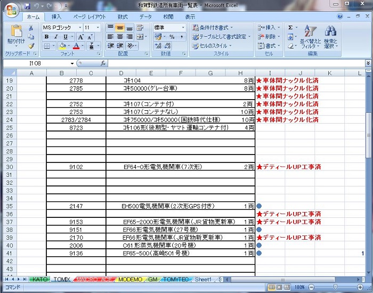Switch to the KATO sheet tab
The width and height of the screenshot is (373, 293).
click(x=40, y=279)
